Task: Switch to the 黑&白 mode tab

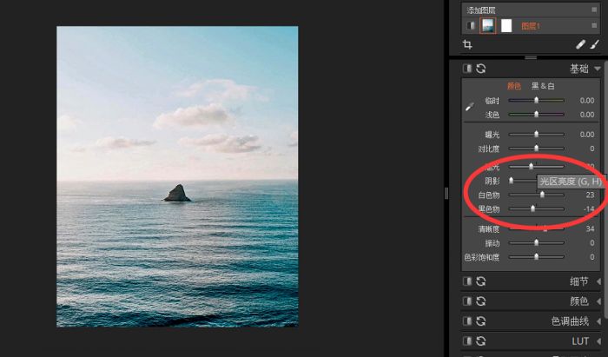Action: pos(543,86)
